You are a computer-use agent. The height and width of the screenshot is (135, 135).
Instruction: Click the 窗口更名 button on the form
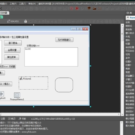tap(13, 43)
